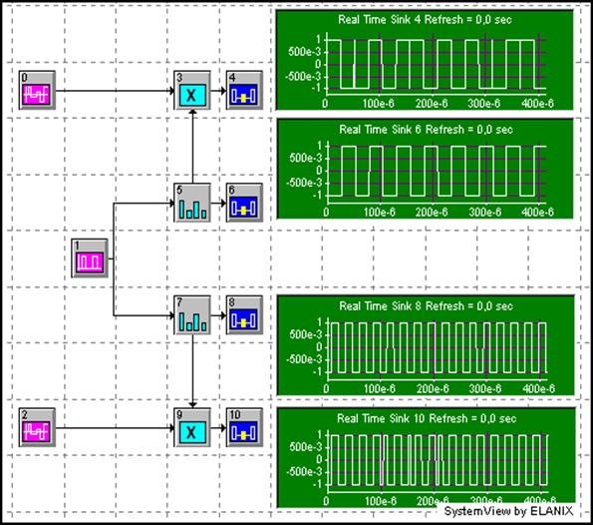Select multiplier token 9
This screenshot has height=525, width=593.
tap(192, 427)
